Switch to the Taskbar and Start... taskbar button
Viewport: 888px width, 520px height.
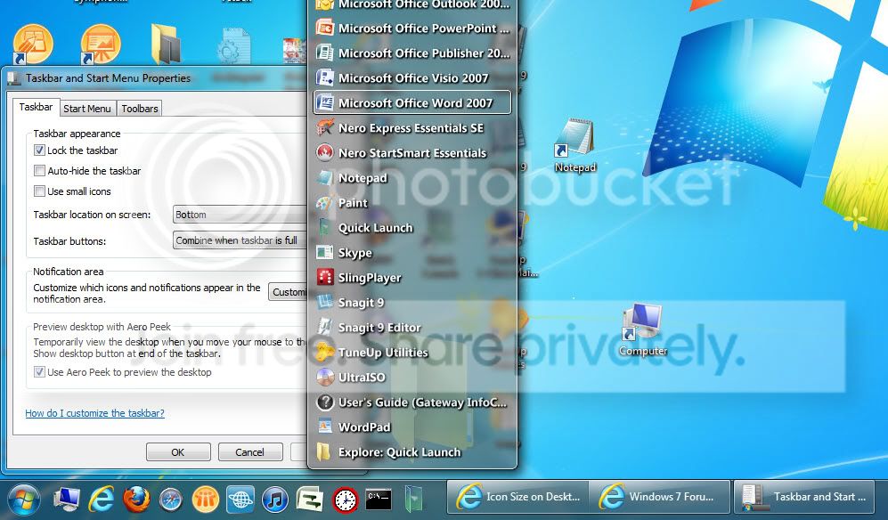(803, 497)
